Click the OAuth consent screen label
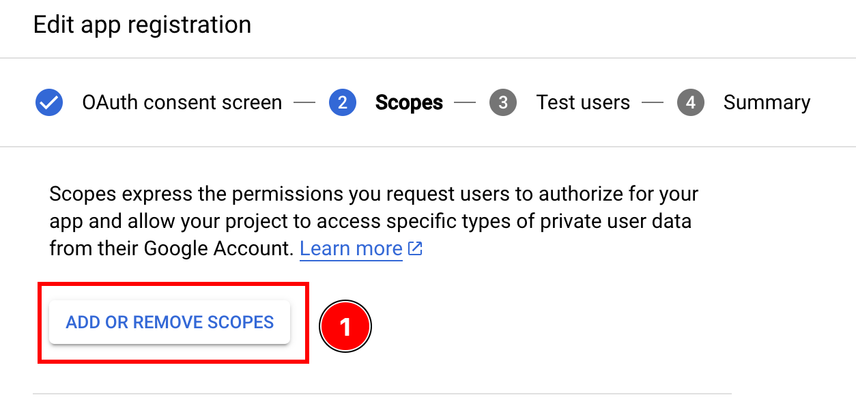Screen dimensions: 856x404 (x=181, y=102)
